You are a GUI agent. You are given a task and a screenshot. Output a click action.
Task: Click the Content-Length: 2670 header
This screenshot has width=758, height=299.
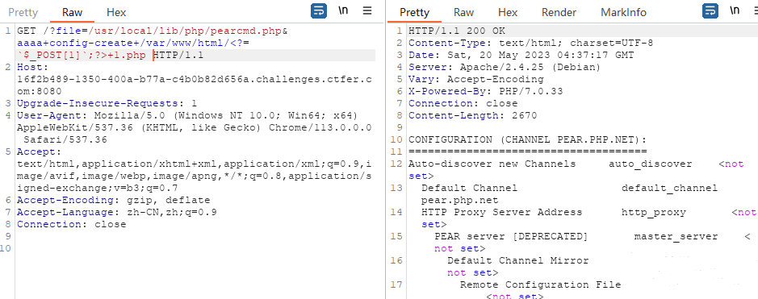coord(473,115)
